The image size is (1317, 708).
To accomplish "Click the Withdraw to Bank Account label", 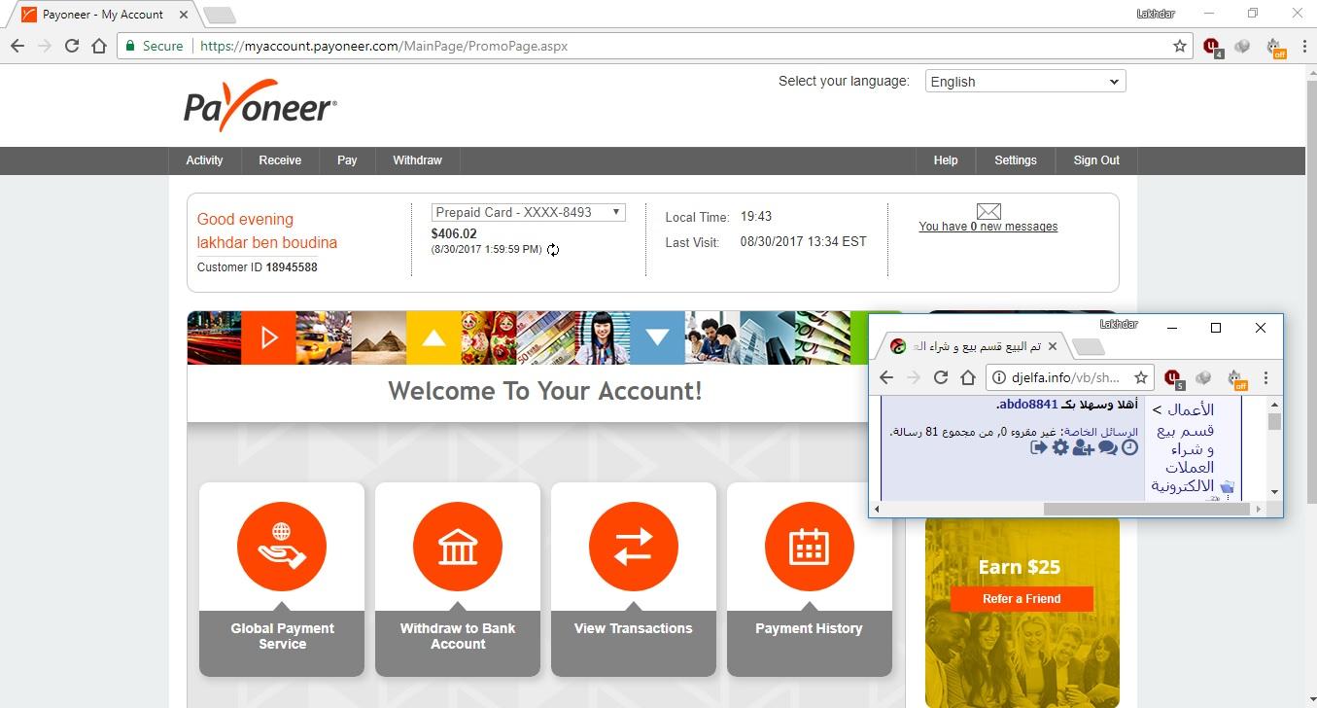I will pos(458,636).
